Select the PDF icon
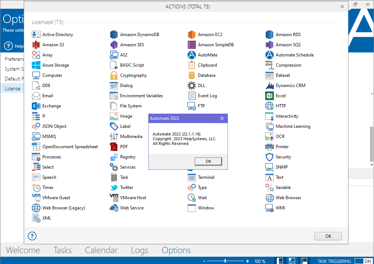374x264 pixels. click(114, 147)
